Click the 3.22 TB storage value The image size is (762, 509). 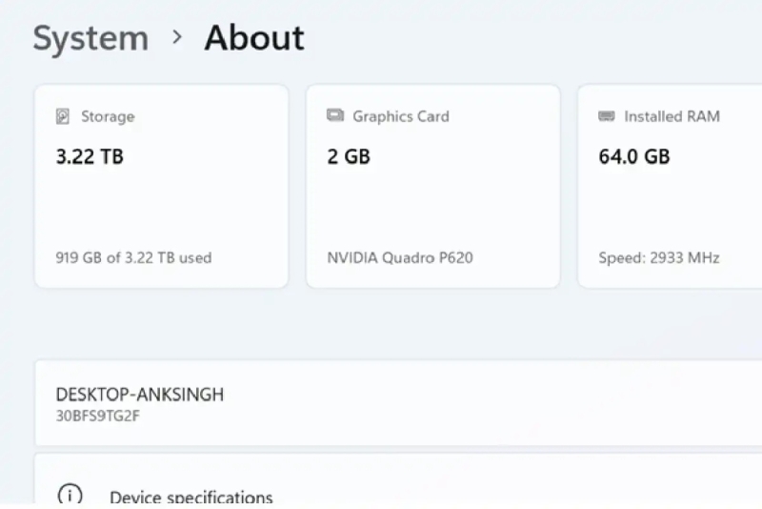(x=90, y=156)
